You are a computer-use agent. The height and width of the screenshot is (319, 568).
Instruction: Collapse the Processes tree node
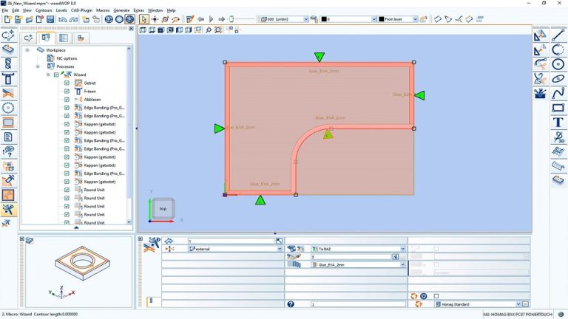click(x=40, y=66)
